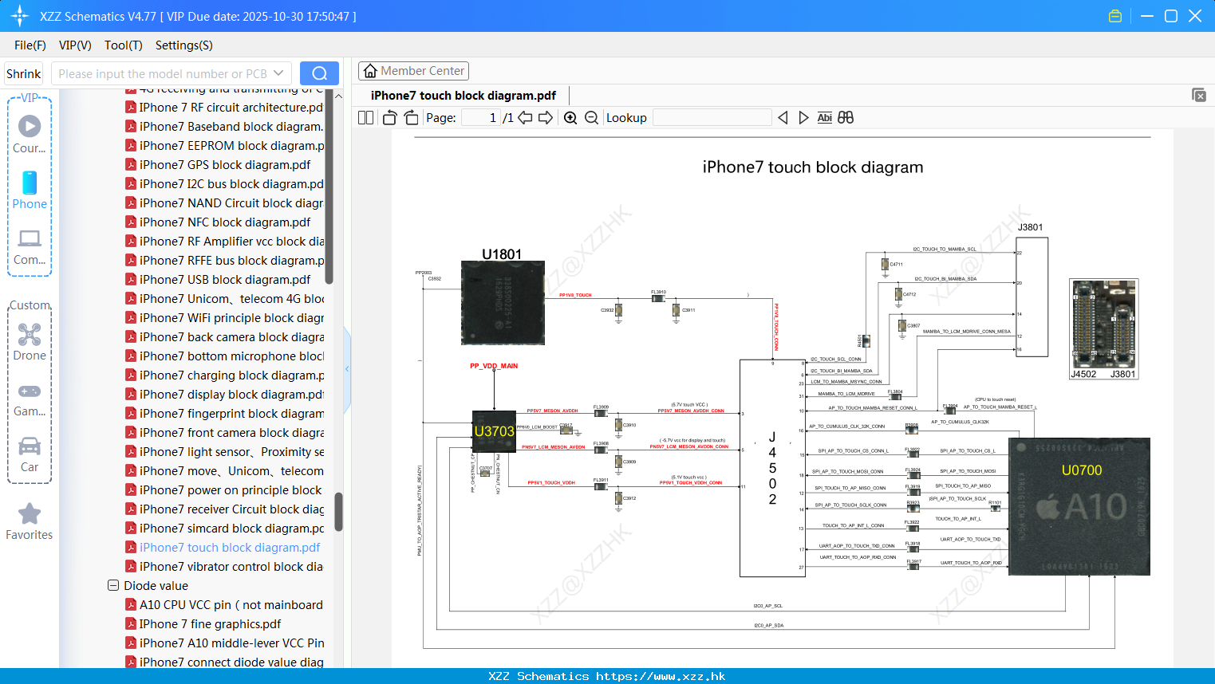Image resolution: width=1215 pixels, height=684 pixels.
Task: Open iPhone 7 fine graphics.pdf
Action: (x=203, y=623)
